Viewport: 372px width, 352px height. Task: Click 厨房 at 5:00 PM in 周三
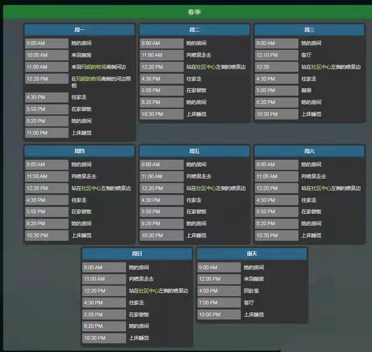click(x=306, y=90)
